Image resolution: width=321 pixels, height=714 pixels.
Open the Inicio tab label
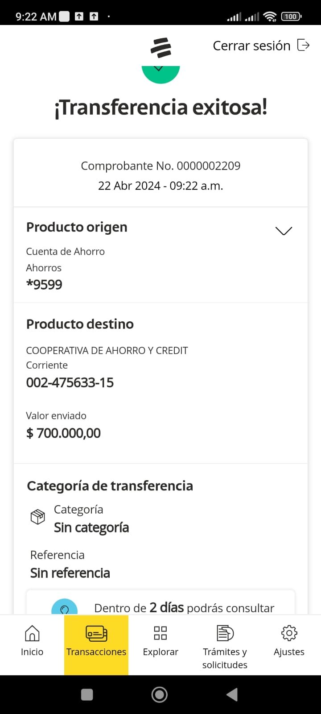pyautogui.click(x=32, y=652)
